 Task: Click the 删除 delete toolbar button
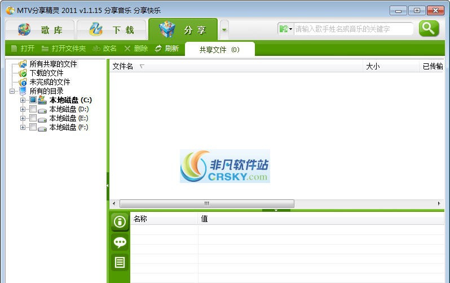136,49
